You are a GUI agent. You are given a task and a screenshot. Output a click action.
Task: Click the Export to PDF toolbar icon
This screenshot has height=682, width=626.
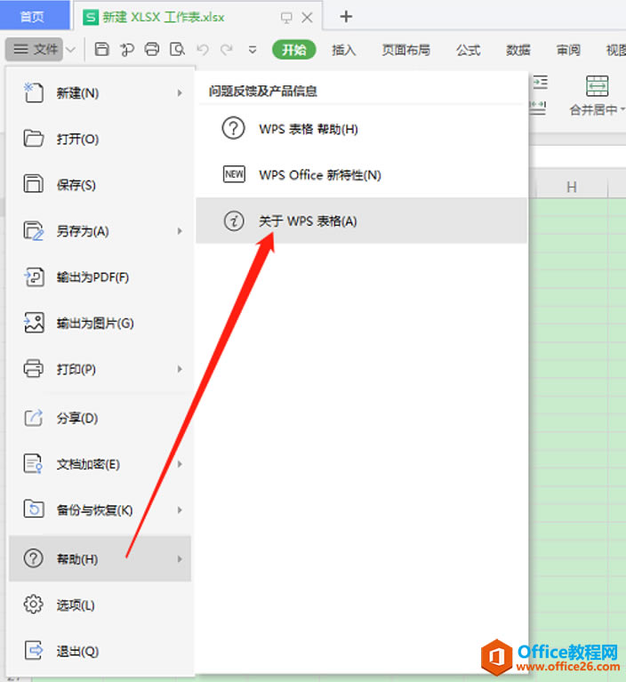click(x=126, y=50)
